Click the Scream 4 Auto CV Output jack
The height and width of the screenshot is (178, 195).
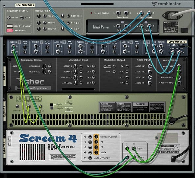pyautogui.click(x=90, y=158)
